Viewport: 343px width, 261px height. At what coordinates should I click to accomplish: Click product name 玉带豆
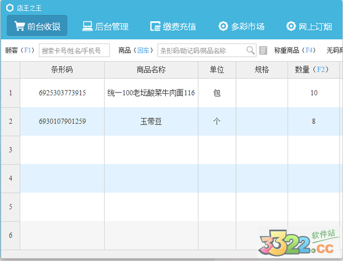tap(151, 121)
